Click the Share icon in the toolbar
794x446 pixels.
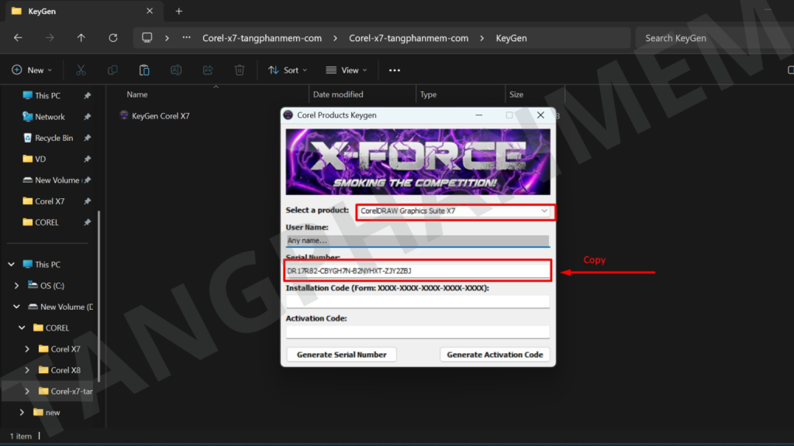pyautogui.click(x=208, y=70)
